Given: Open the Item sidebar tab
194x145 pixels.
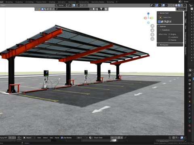Looking at the screenshot, I should (186, 14).
